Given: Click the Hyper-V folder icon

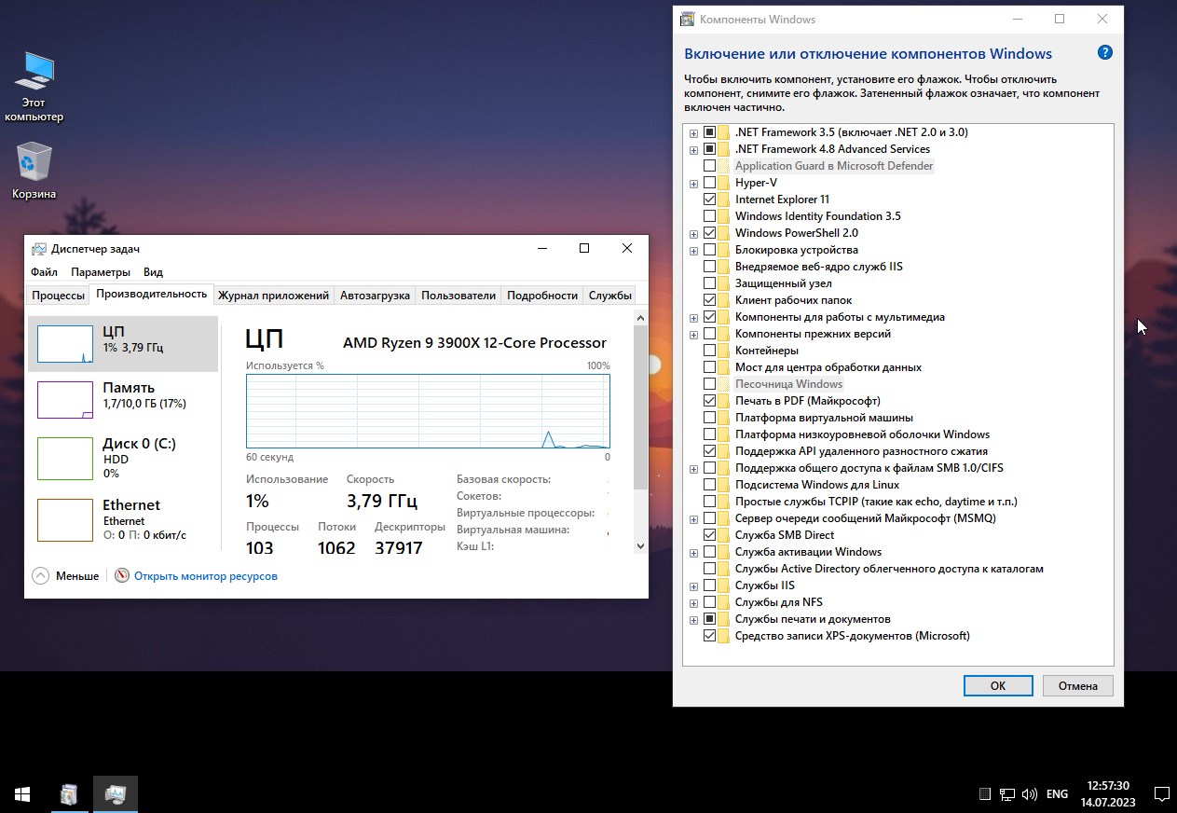Looking at the screenshot, I should (724, 183).
